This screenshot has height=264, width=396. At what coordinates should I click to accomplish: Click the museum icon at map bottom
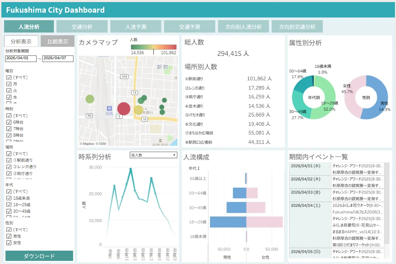[x=160, y=140]
